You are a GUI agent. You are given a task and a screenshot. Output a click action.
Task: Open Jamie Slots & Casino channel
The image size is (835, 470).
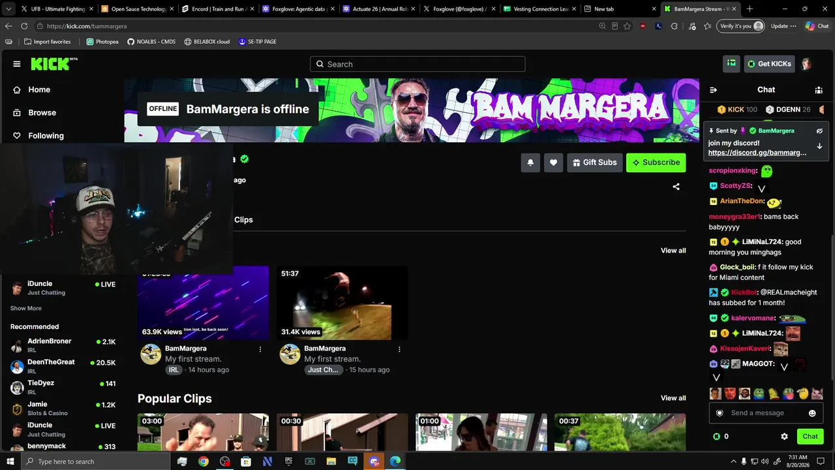tap(62, 409)
